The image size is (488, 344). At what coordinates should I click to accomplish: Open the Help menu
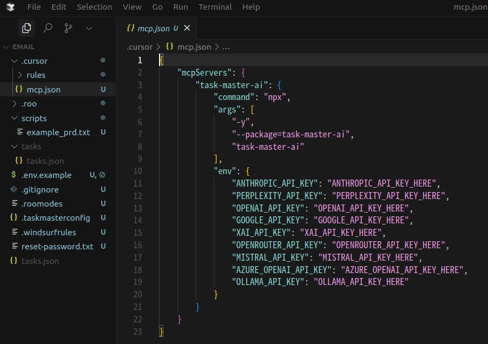pyautogui.click(x=251, y=7)
